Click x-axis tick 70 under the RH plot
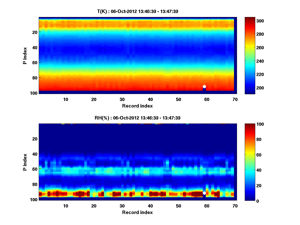Screen dimensions: 300x225 tap(235, 206)
